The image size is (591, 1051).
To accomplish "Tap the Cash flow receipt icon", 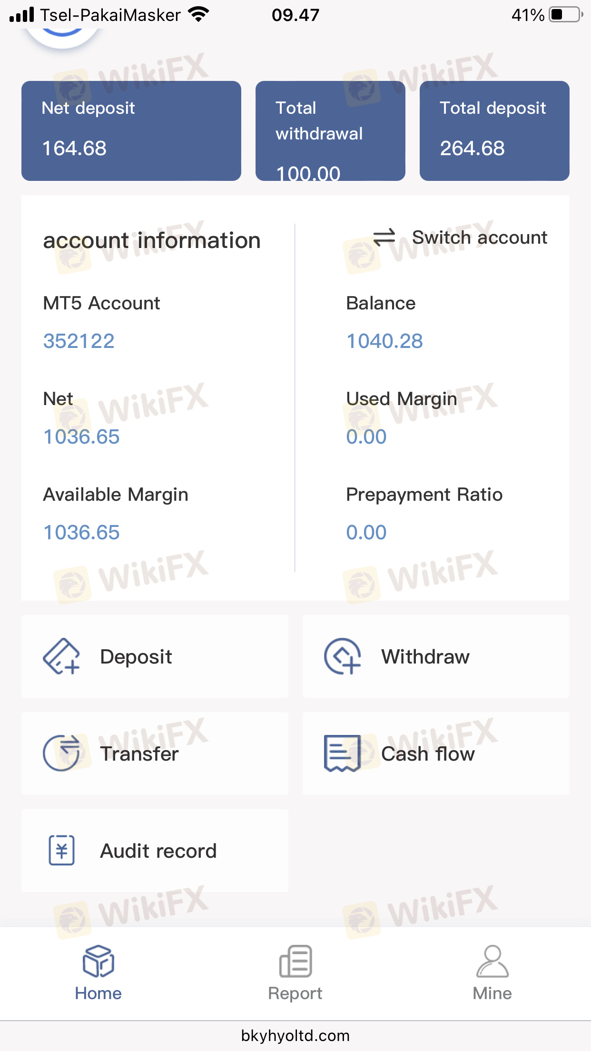I will point(342,753).
